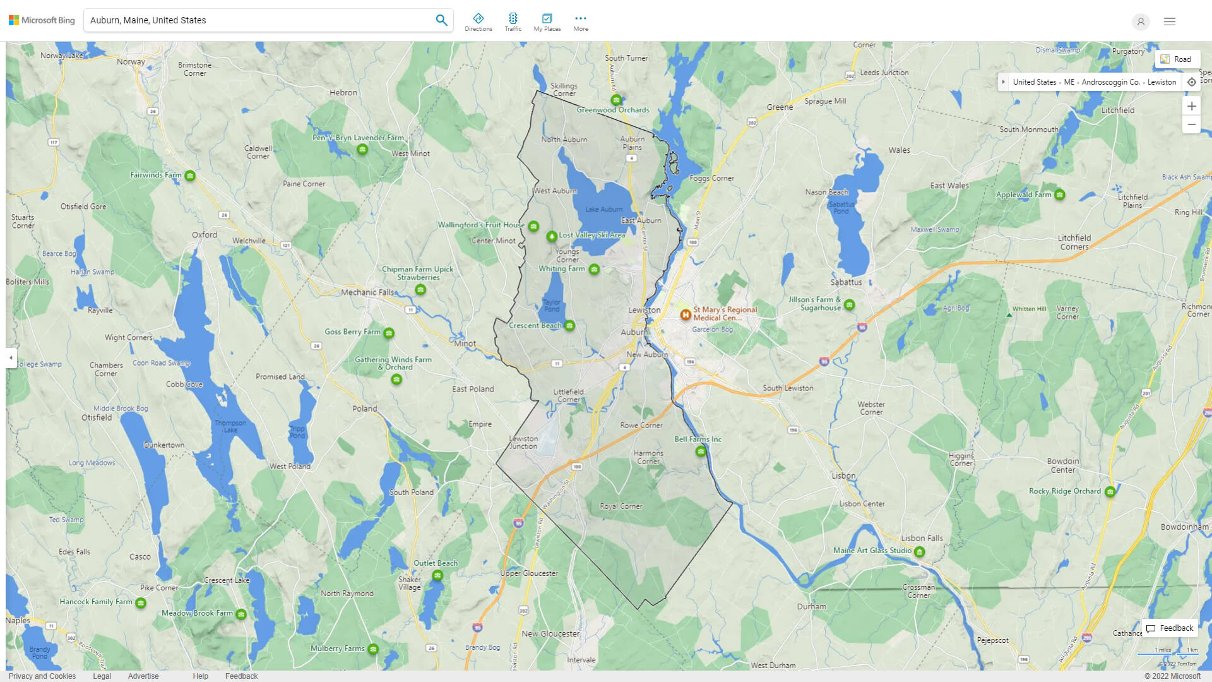Screen dimensions: 1212x682
Task: Open the hamburger menu
Action: [1171, 21]
